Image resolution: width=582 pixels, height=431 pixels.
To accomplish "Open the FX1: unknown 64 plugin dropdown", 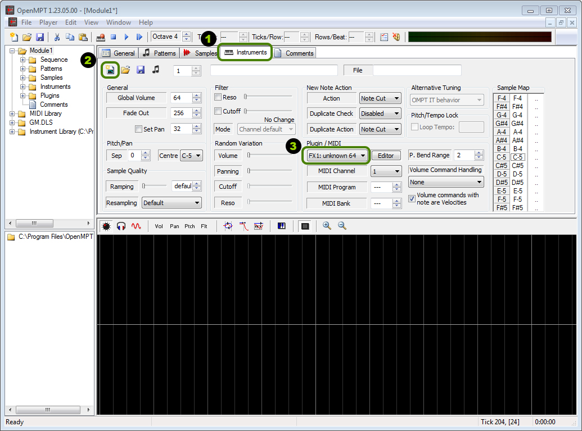I will pos(337,156).
